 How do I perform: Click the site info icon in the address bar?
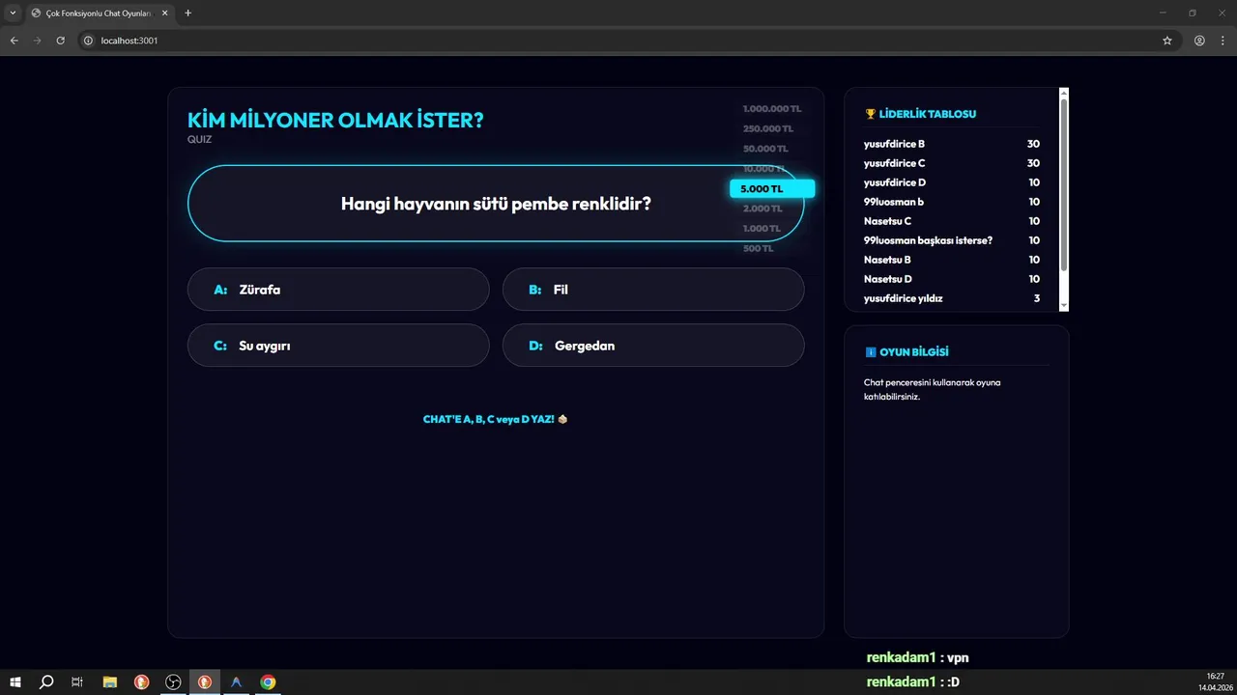pyautogui.click(x=87, y=41)
